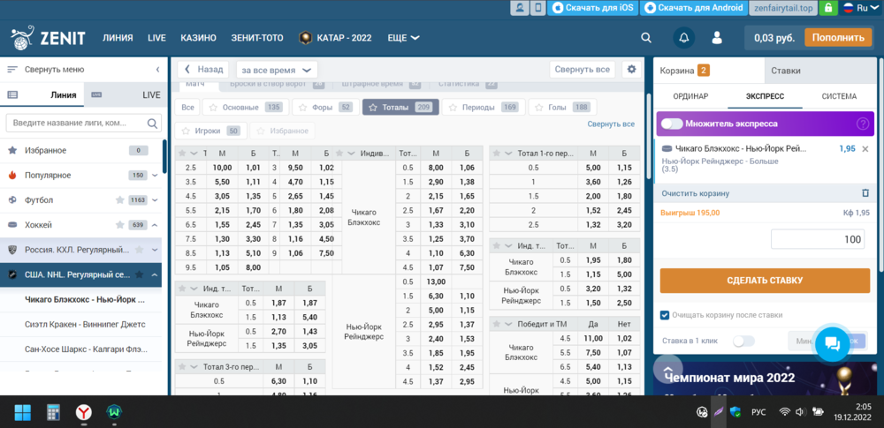Expand Футбол section chevron
884x428 pixels.
pyautogui.click(x=155, y=200)
